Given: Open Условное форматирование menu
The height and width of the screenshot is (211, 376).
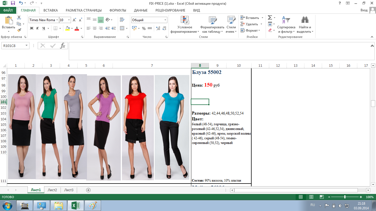Looking at the screenshot, I should [185, 24].
